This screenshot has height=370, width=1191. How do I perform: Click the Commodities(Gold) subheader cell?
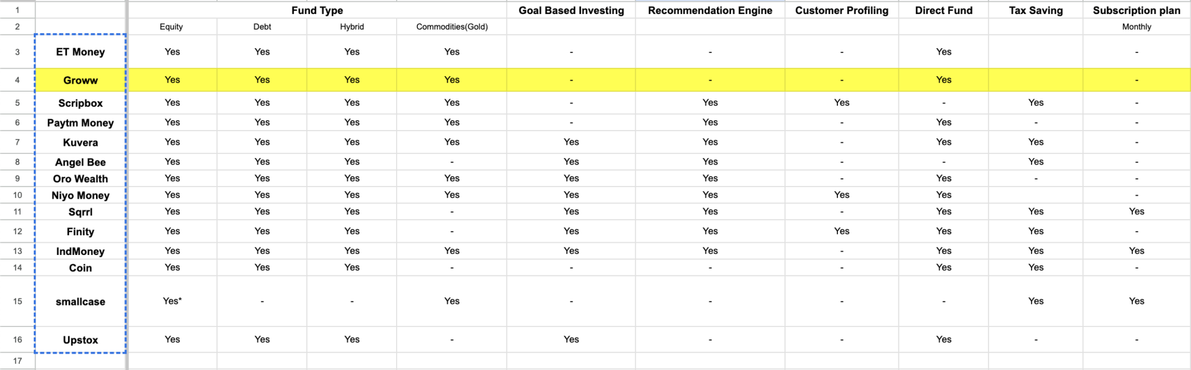tap(452, 27)
